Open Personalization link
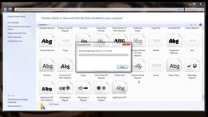The height and width of the screenshot is (117, 208). (x=14, y=106)
